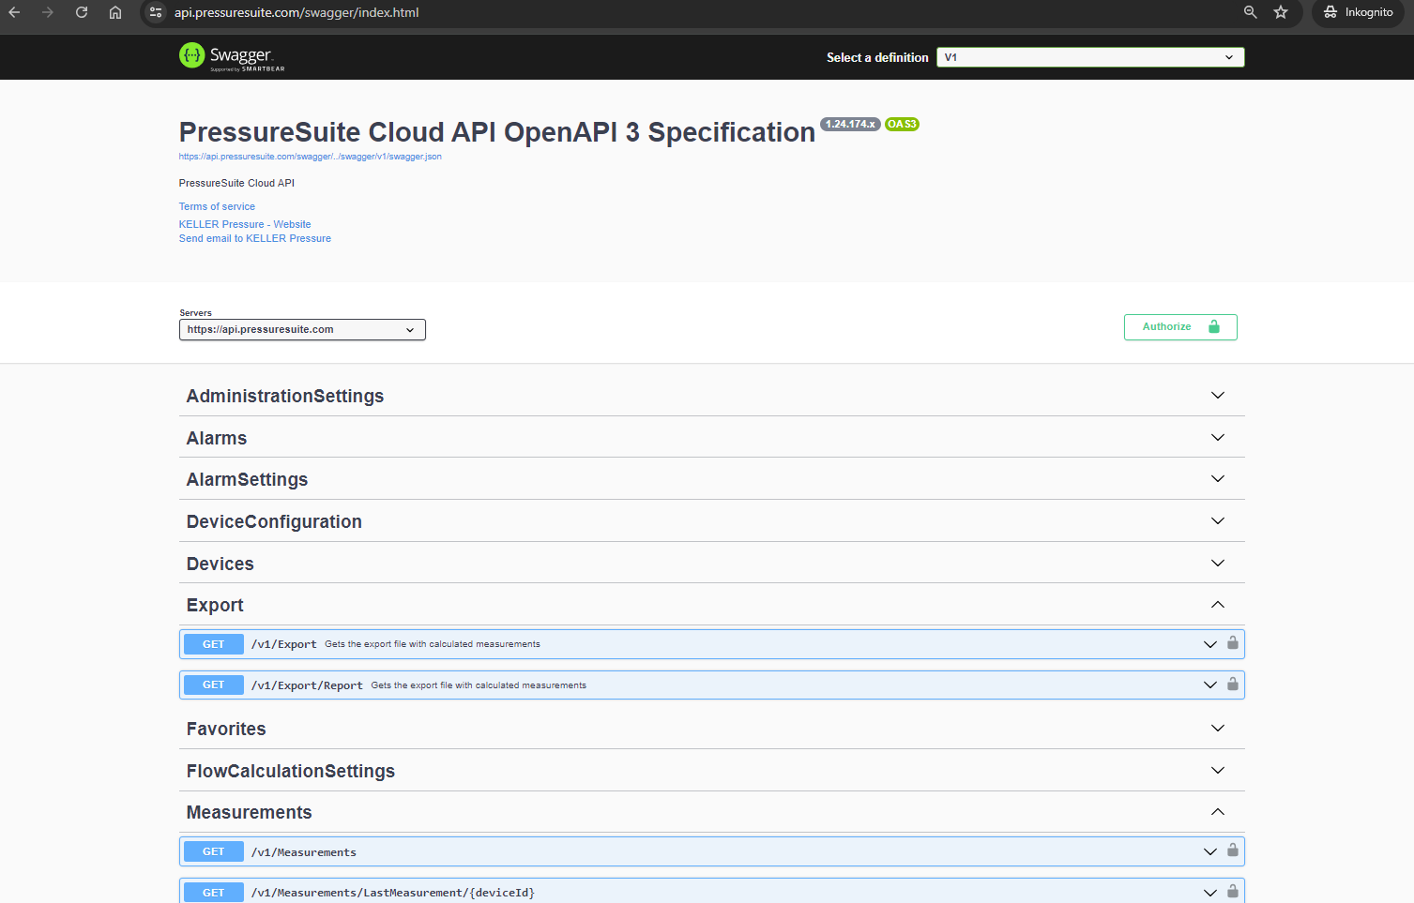The image size is (1414, 903).
Task: Click the PressureSuite Cloud API description text
Action: point(236,183)
